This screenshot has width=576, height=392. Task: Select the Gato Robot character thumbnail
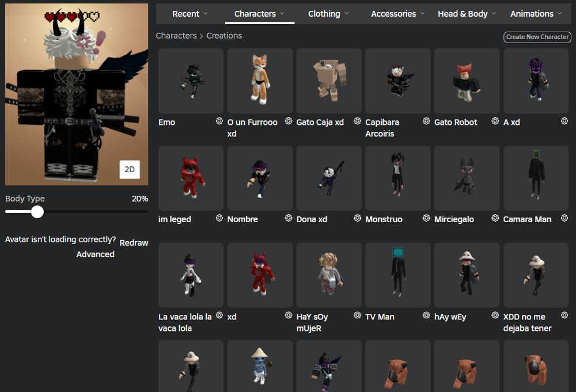[467, 81]
